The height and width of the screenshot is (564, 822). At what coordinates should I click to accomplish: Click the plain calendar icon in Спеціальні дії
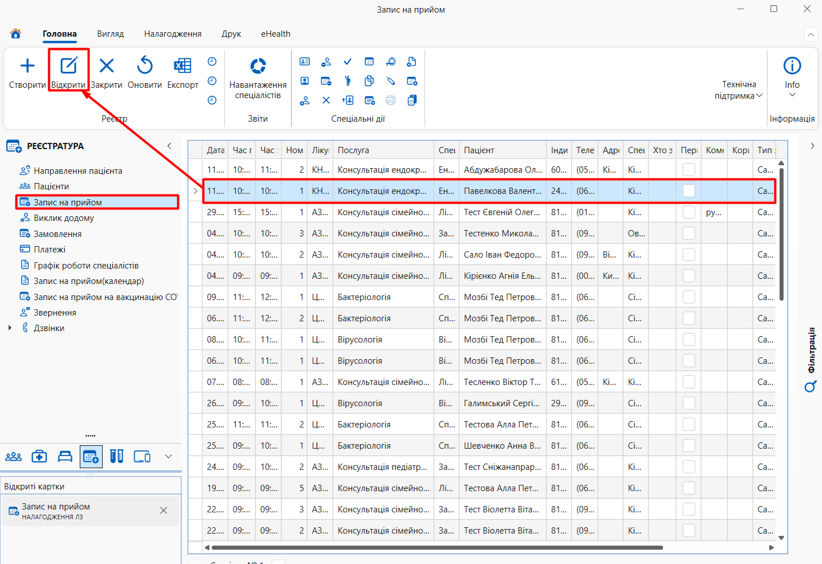(x=369, y=61)
